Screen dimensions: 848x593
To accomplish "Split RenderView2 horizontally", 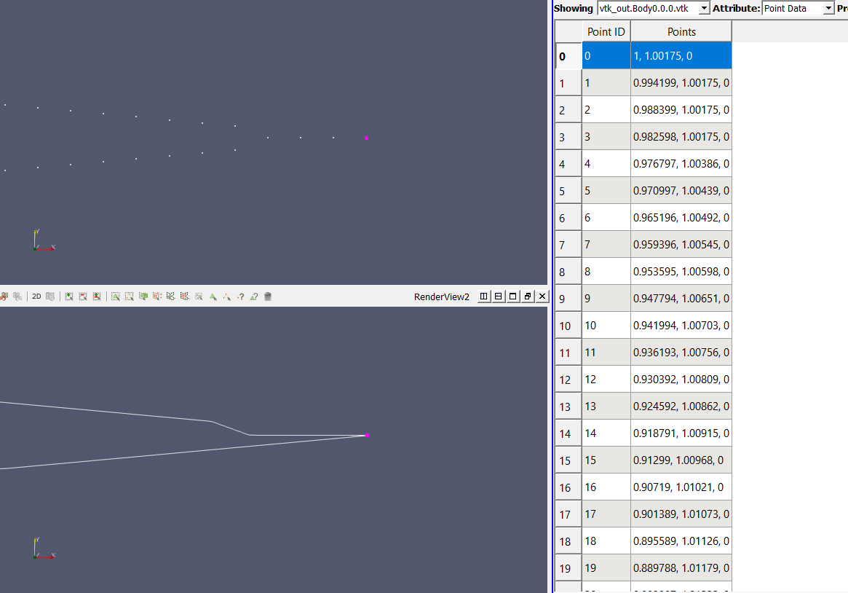I will (x=483, y=296).
